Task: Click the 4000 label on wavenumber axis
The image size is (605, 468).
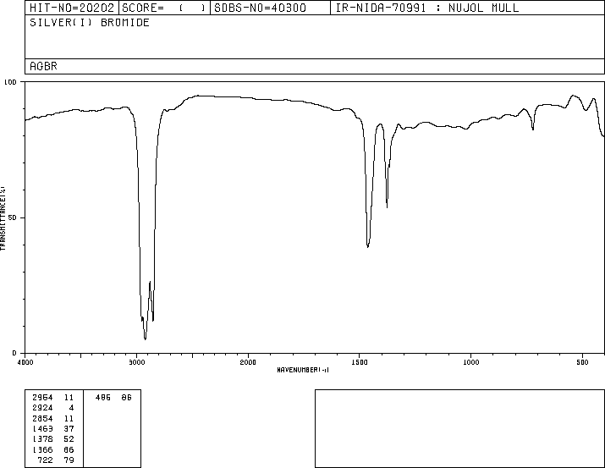Action: pos(25,362)
